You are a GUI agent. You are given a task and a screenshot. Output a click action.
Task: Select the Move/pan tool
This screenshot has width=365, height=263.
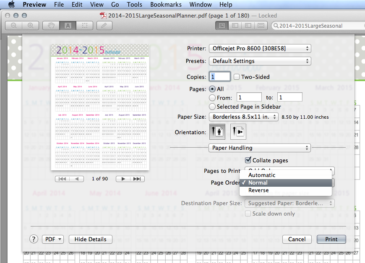51,25
